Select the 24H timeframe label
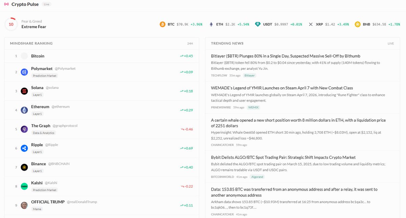This screenshot has height=218, width=406. 190,44
